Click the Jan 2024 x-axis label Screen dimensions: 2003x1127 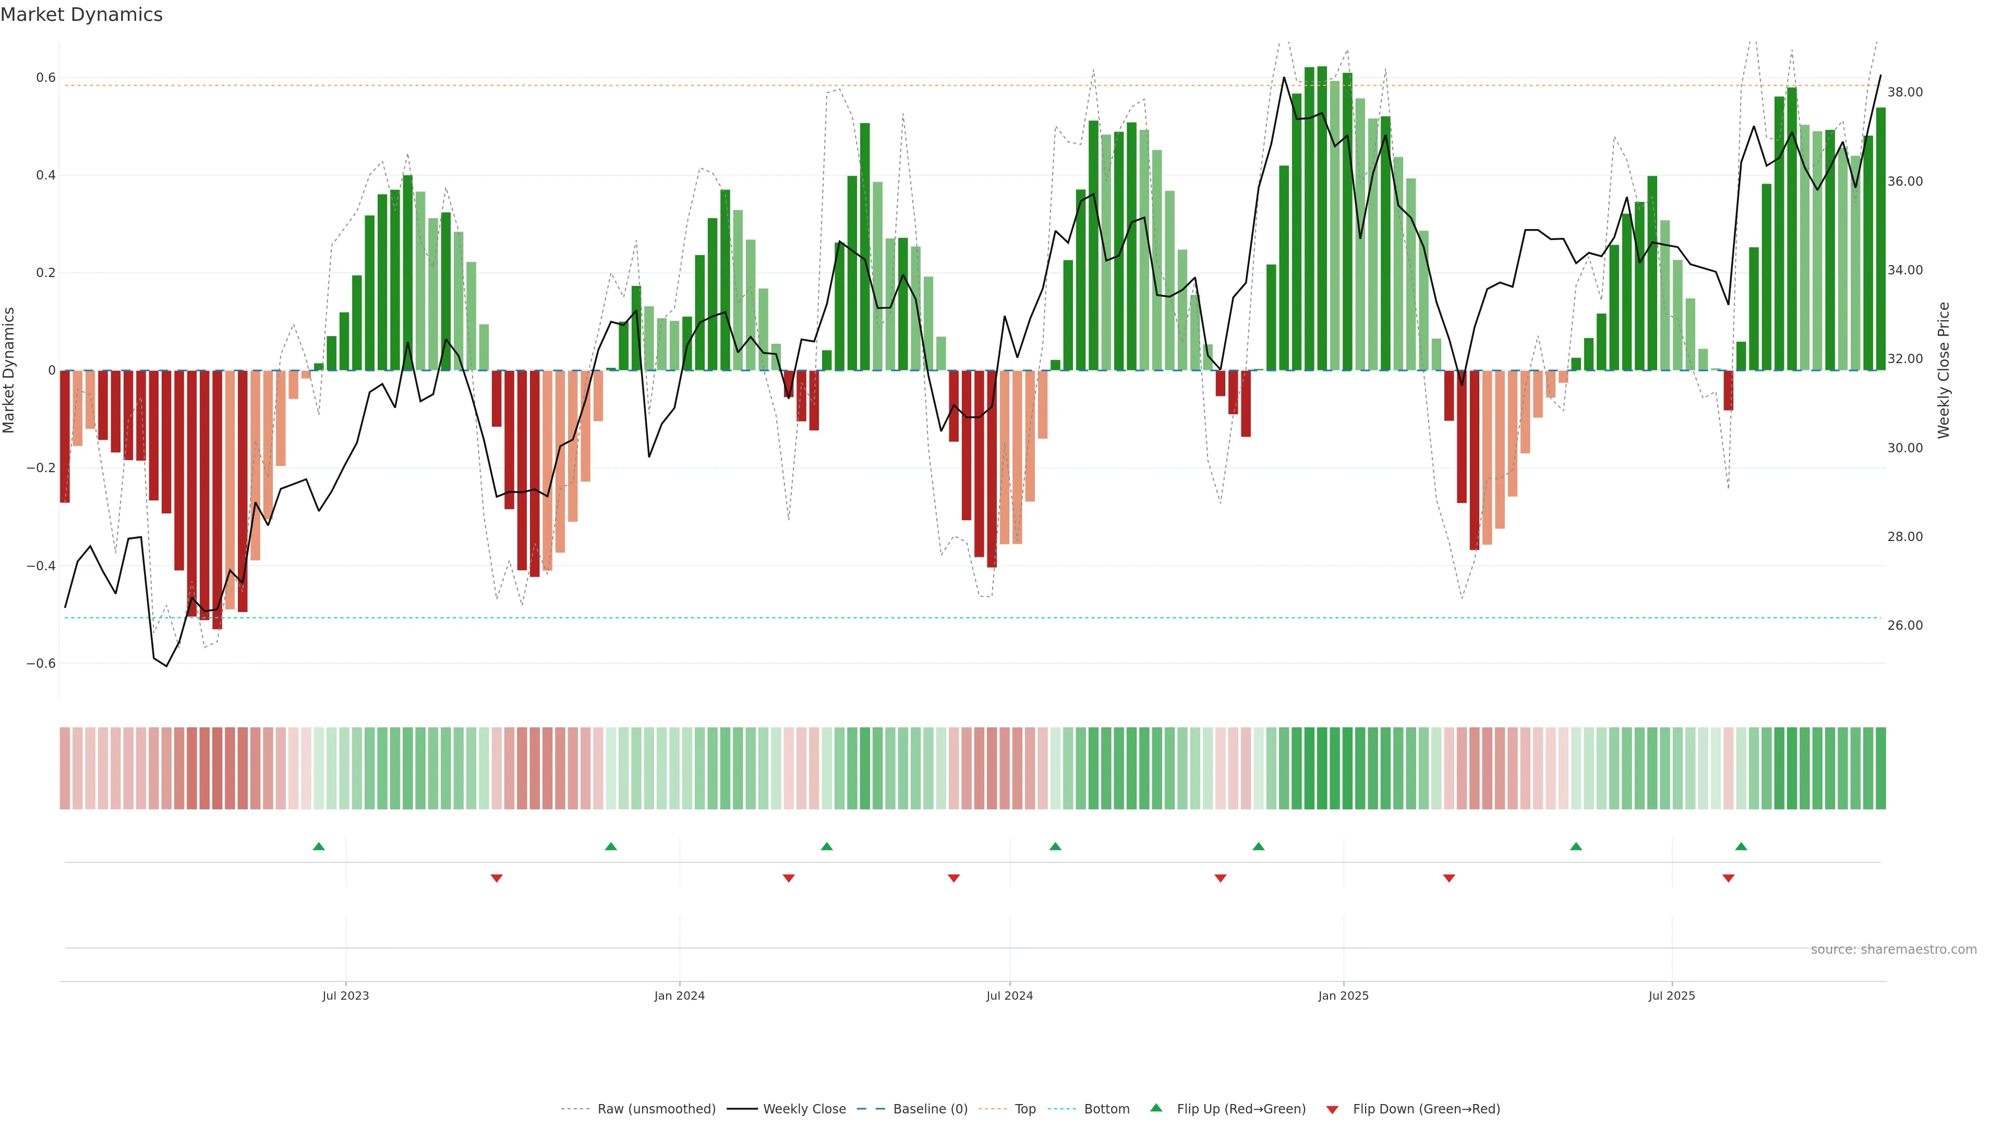point(679,996)
